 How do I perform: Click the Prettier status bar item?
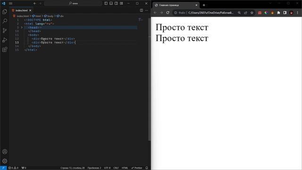(x=136, y=168)
